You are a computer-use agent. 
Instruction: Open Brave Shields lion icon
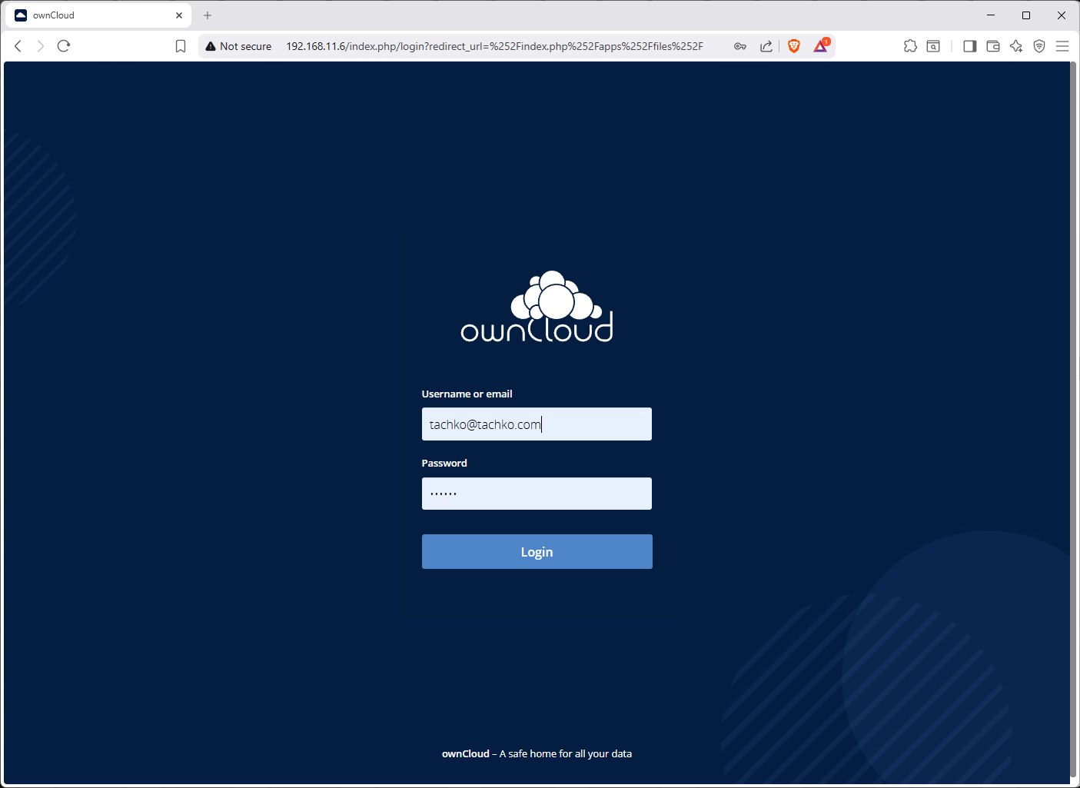click(794, 46)
